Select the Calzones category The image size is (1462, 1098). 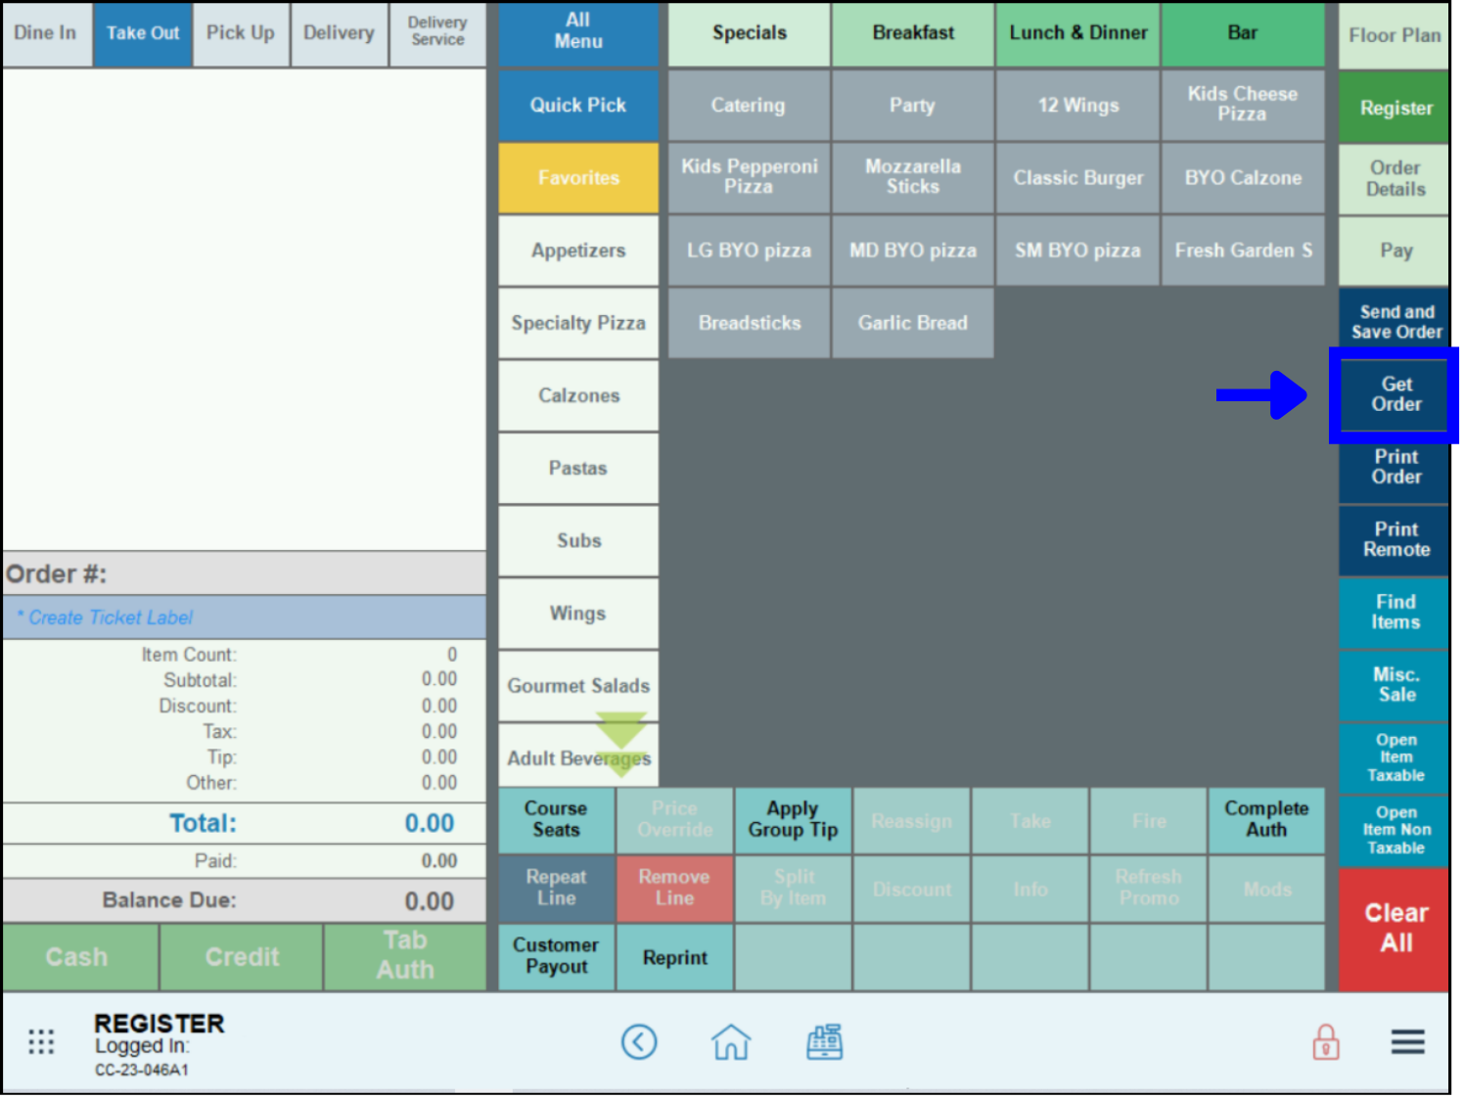578,395
